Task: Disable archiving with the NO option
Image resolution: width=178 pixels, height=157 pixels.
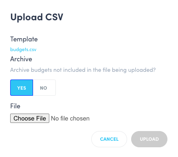Action: coord(44,88)
